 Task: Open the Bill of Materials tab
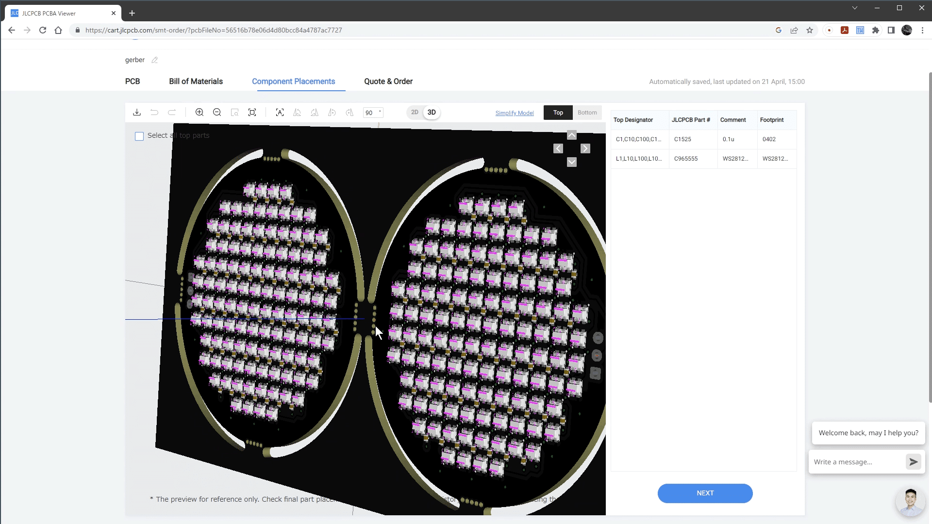(196, 82)
